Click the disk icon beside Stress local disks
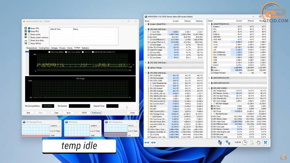This screenshot has height=163, width=290. point(26,40)
